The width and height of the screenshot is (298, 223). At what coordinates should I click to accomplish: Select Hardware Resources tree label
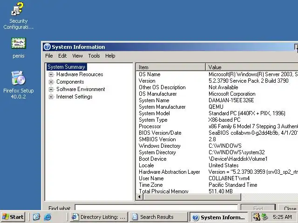click(80, 74)
